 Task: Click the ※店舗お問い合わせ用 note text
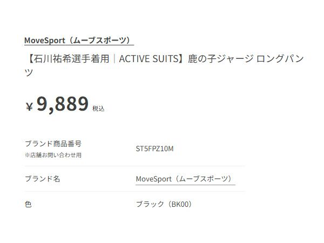53,155
